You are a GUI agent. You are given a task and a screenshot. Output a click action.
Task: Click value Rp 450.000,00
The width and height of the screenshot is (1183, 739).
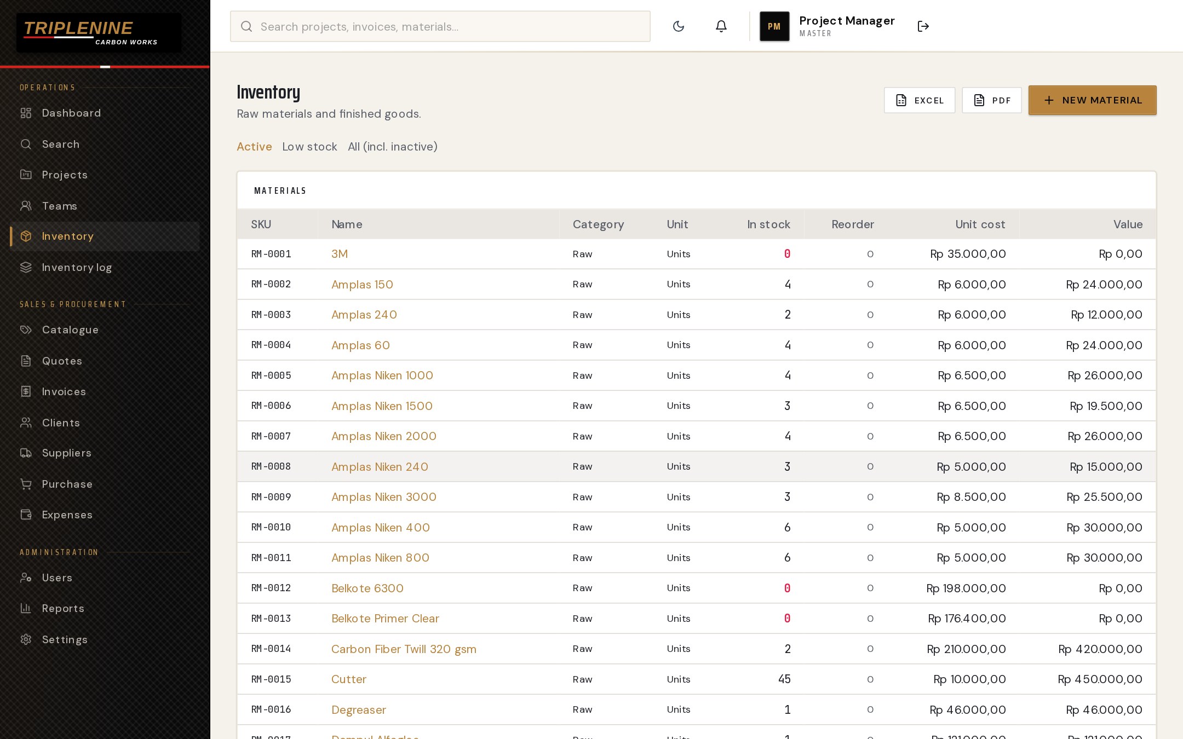1100,679
